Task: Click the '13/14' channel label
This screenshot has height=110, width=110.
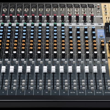Action: click(73, 93)
